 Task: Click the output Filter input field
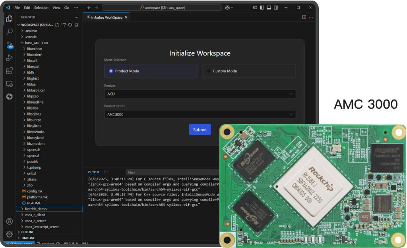tap(172, 172)
